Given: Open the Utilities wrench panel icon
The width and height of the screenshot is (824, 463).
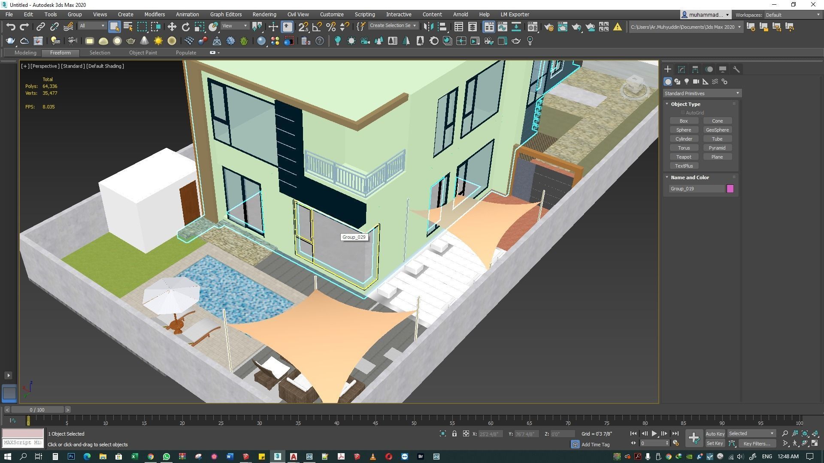Looking at the screenshot, I should point(736,69).
